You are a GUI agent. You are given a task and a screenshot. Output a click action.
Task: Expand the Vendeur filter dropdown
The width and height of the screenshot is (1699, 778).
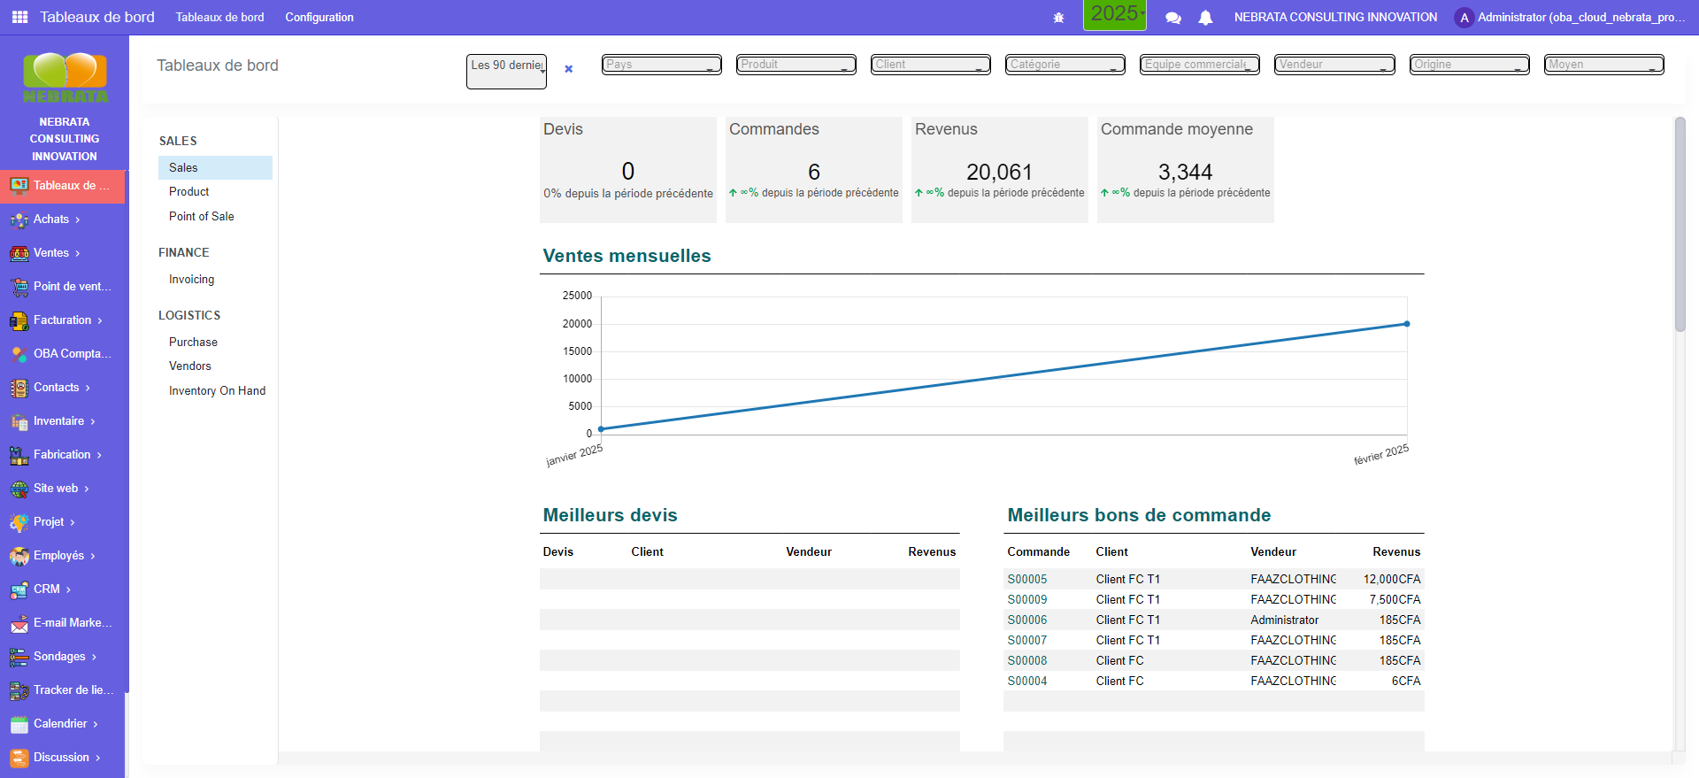point(1334,65)
